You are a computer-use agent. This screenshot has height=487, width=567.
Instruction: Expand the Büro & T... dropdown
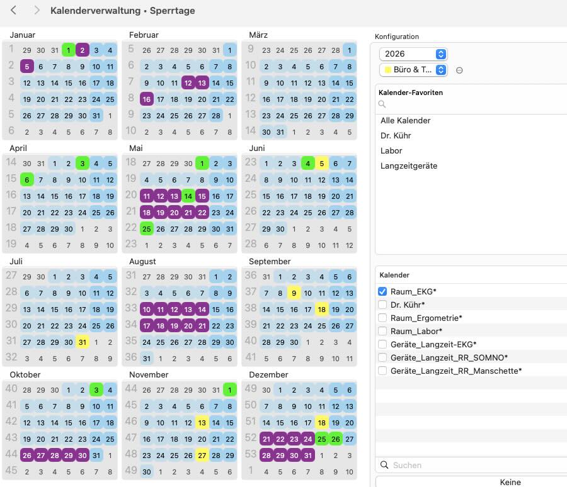coord(413,70)
